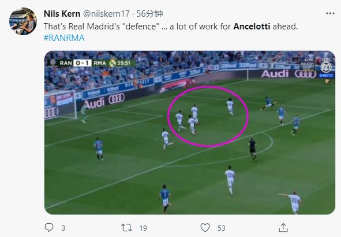The height and width of the screenshot is (237, 341).
Task: Open the image at the pink circled players
Action: tap(208, 116)
